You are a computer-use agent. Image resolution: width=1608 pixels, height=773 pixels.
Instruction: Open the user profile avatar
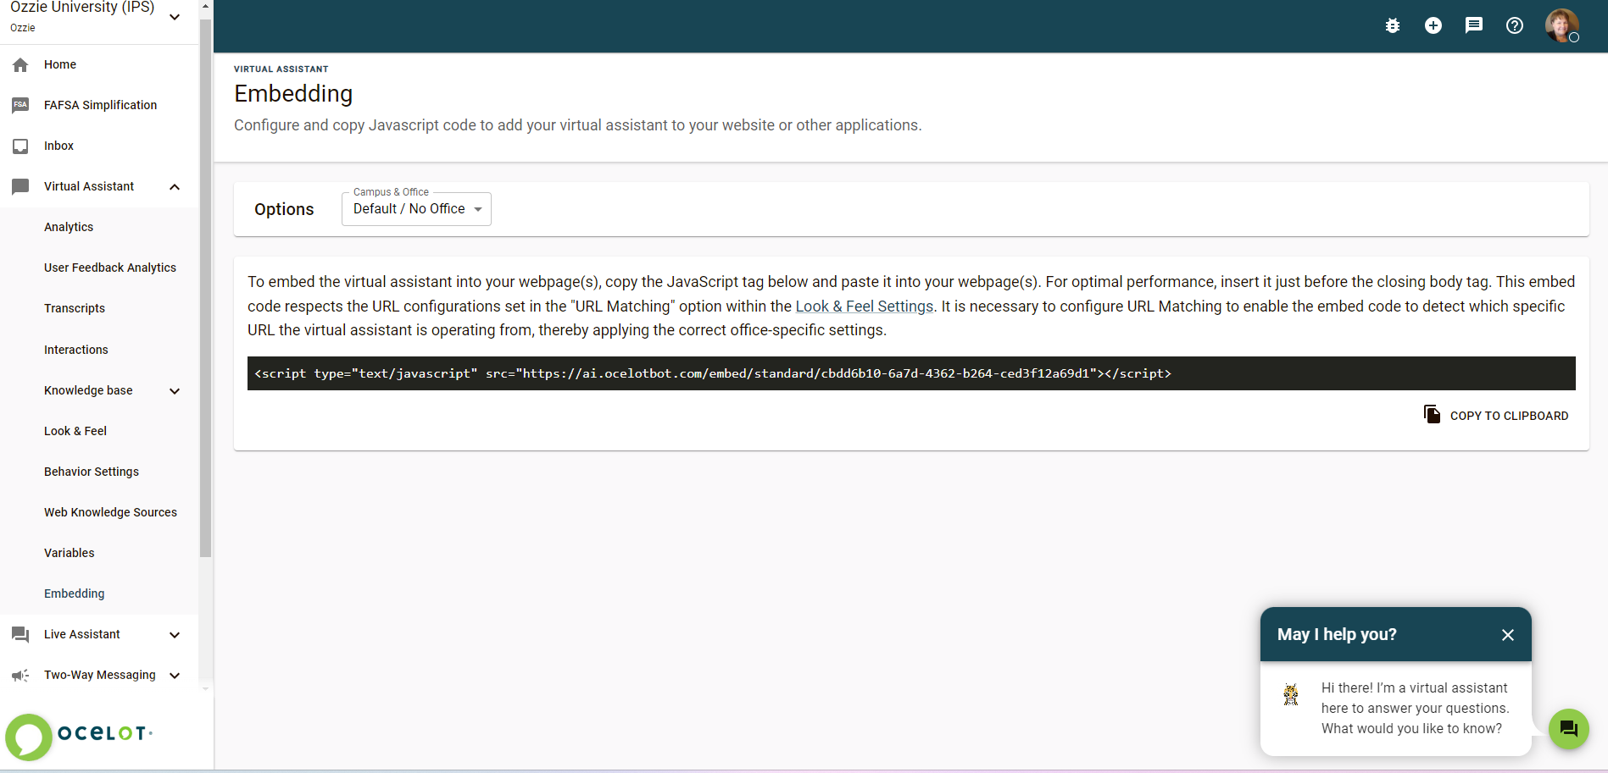point(1561,25)
